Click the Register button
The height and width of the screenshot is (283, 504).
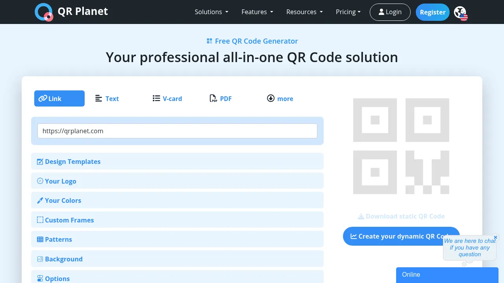coord(432,12)
